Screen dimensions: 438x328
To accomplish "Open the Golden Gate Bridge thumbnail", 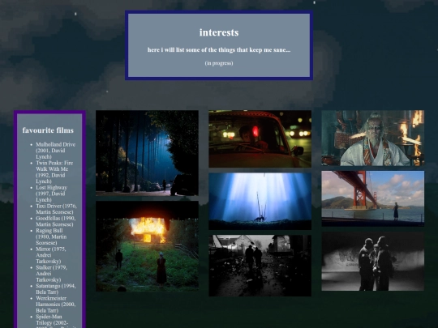I will coord(372,198).
